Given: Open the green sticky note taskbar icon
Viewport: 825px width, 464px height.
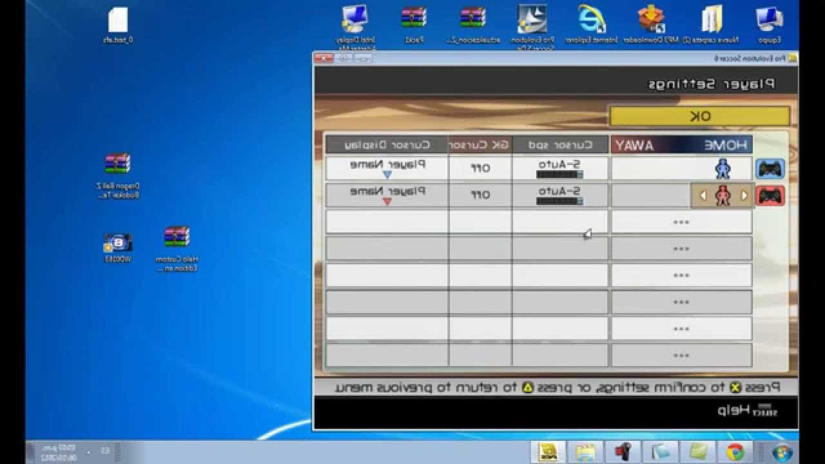Looking at the screenshot, I should coord(699,452).
